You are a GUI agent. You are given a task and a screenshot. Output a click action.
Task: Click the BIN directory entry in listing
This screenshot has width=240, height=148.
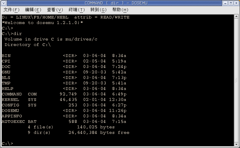click(6, 56)
